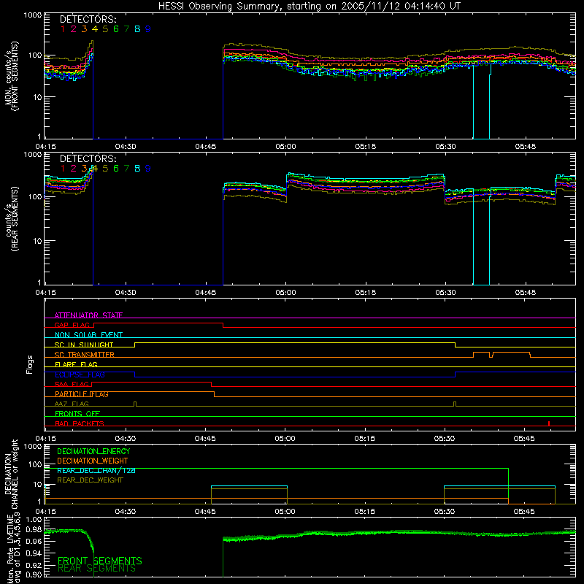584x584 pixels.
Task: Click the ECLIPSE FLAG label
Action: (x=80, y=374)
